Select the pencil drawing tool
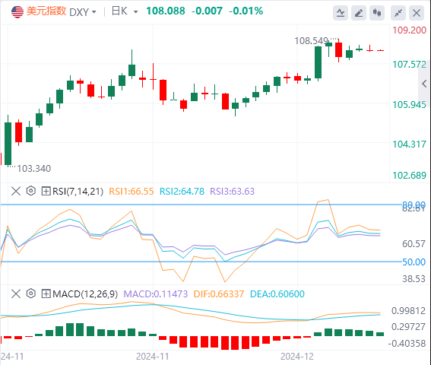Image resolution: width=431 pixels, height=365 pixels. [x=359, y=13]
